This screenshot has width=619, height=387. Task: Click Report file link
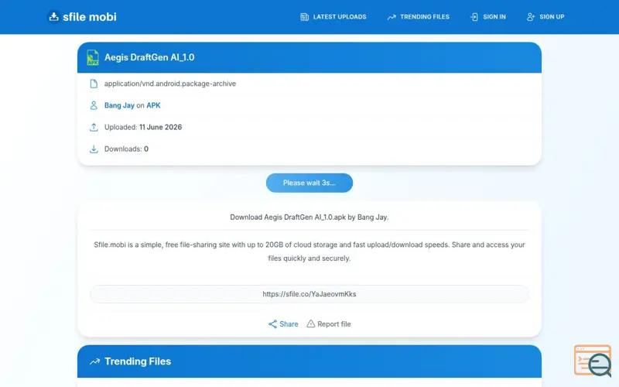(x=334, y=324)
